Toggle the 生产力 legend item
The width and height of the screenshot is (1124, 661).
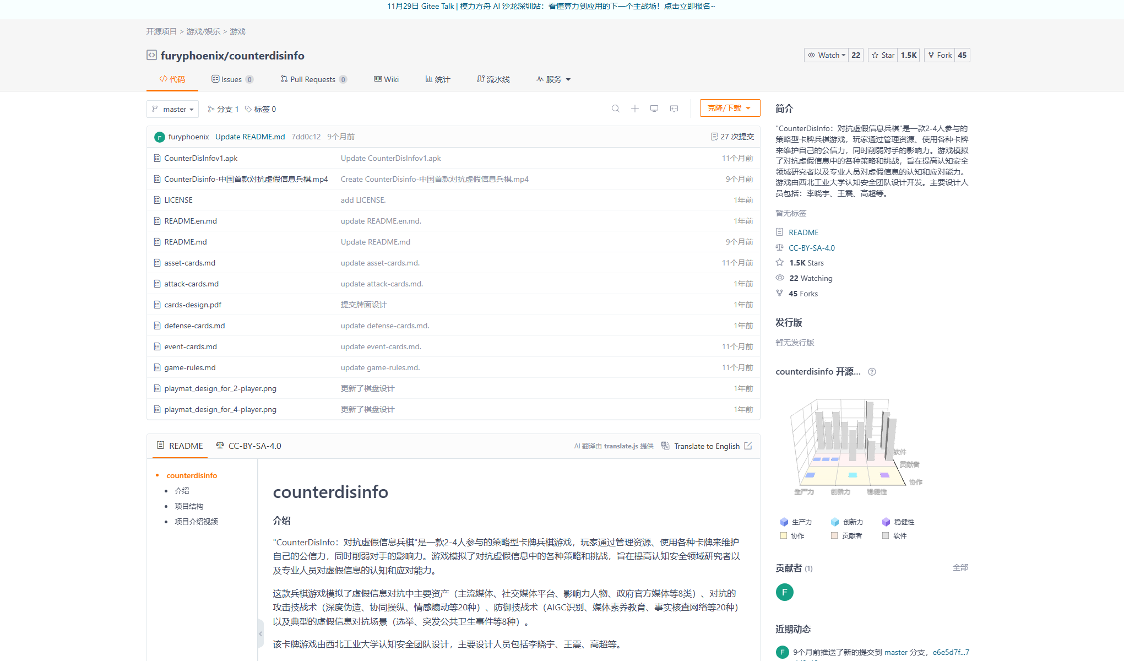(796, 522)
